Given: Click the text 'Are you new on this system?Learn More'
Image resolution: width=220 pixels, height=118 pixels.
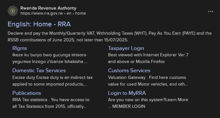Looking at the screenshot, I should point(148,100).
